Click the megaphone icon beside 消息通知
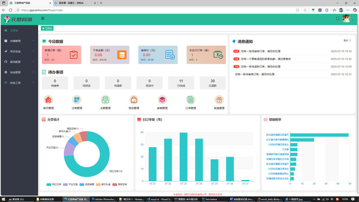 pyautogui.click(x=234, y=41)
